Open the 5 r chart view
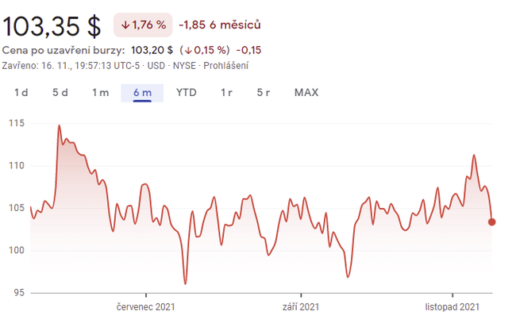 [x=264, y=93]
